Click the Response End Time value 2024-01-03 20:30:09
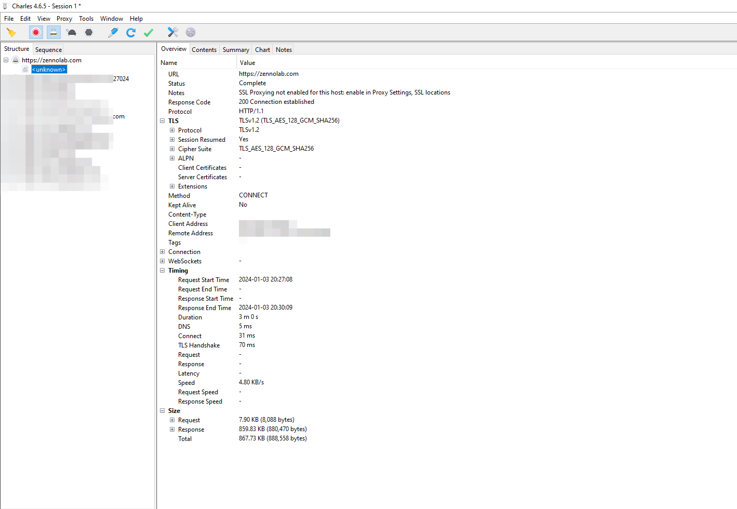 point(265,307)
